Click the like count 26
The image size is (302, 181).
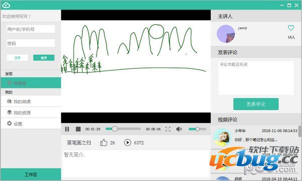click(x=113, y=143)
